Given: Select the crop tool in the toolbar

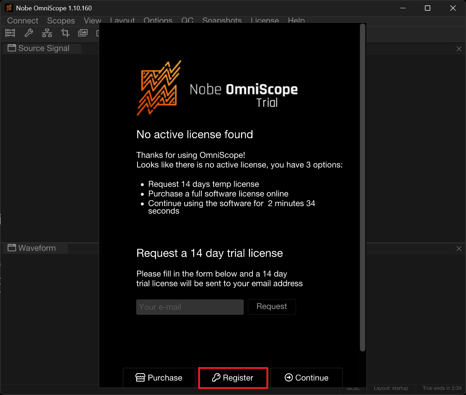Looking at the screenshot, I should click(x=65, y=33).
